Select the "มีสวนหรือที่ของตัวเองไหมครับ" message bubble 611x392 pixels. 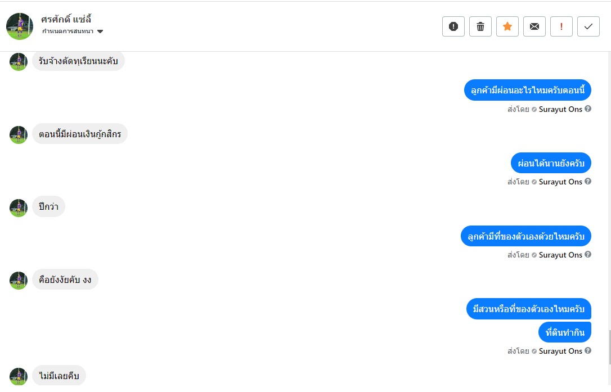click(x=528, y=309)
